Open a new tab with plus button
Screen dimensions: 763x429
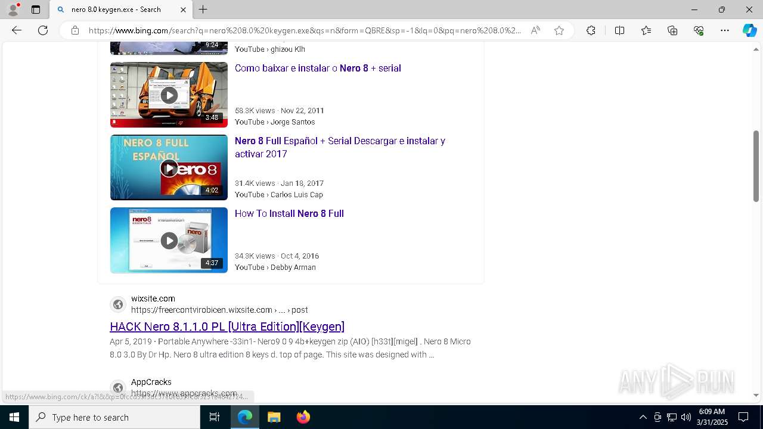(x=203, y=10)
